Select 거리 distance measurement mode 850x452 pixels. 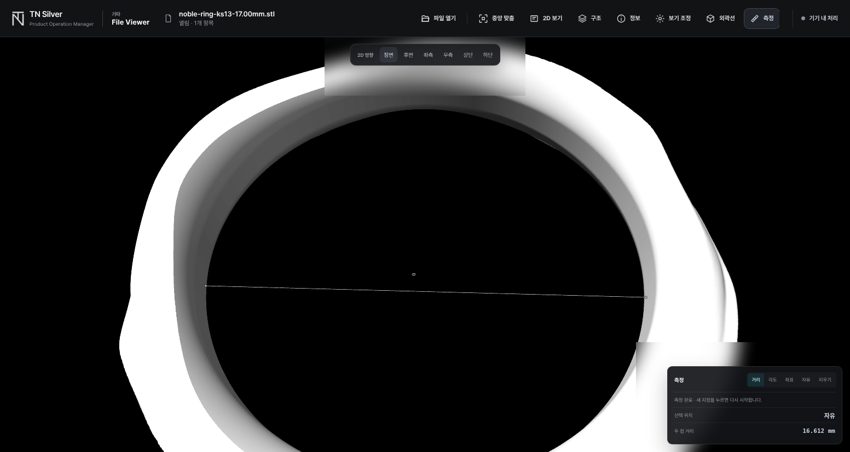point(756,380)
